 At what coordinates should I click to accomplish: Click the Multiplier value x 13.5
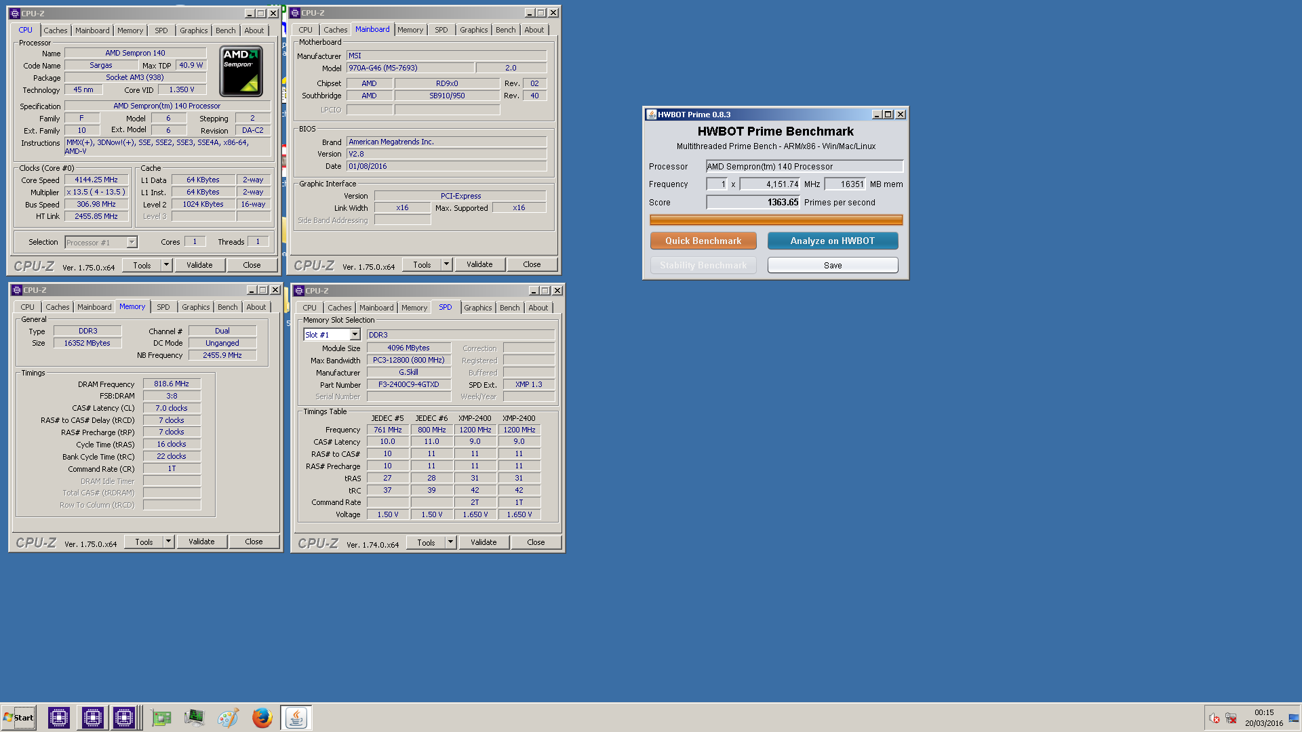tap(96, 192)
